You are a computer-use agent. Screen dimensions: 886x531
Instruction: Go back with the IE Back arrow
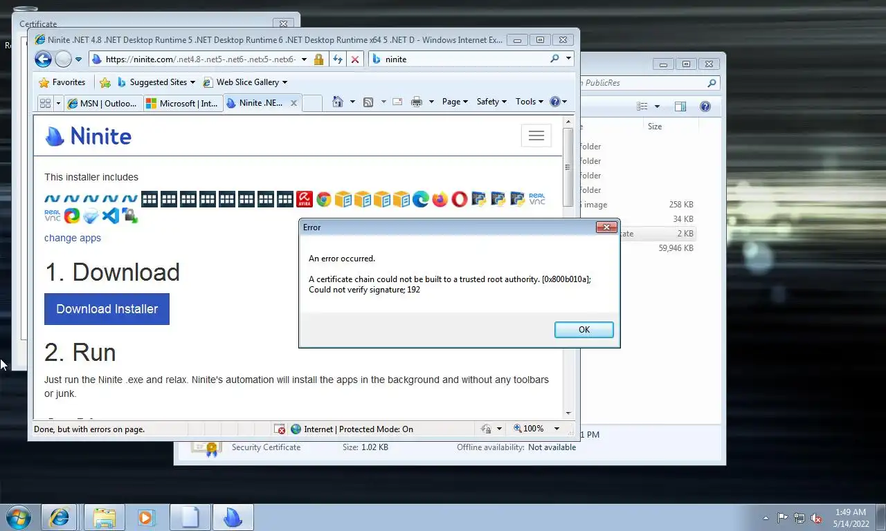[x=43, y=59]
